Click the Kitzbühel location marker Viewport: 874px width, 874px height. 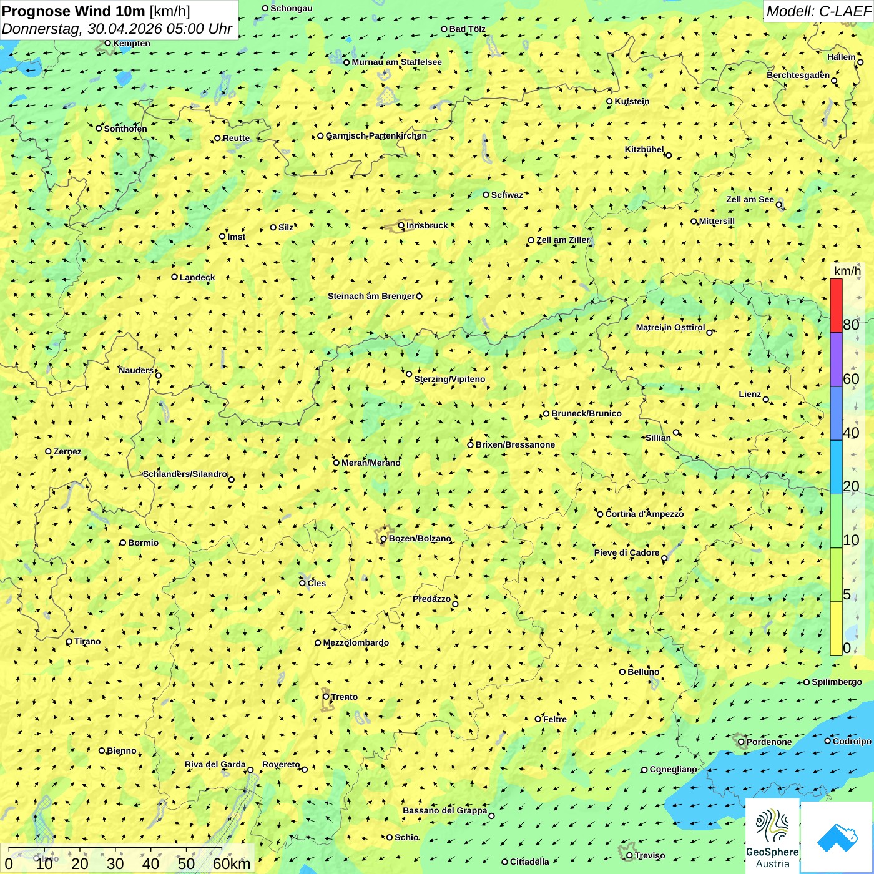click(x=669, y=155)
